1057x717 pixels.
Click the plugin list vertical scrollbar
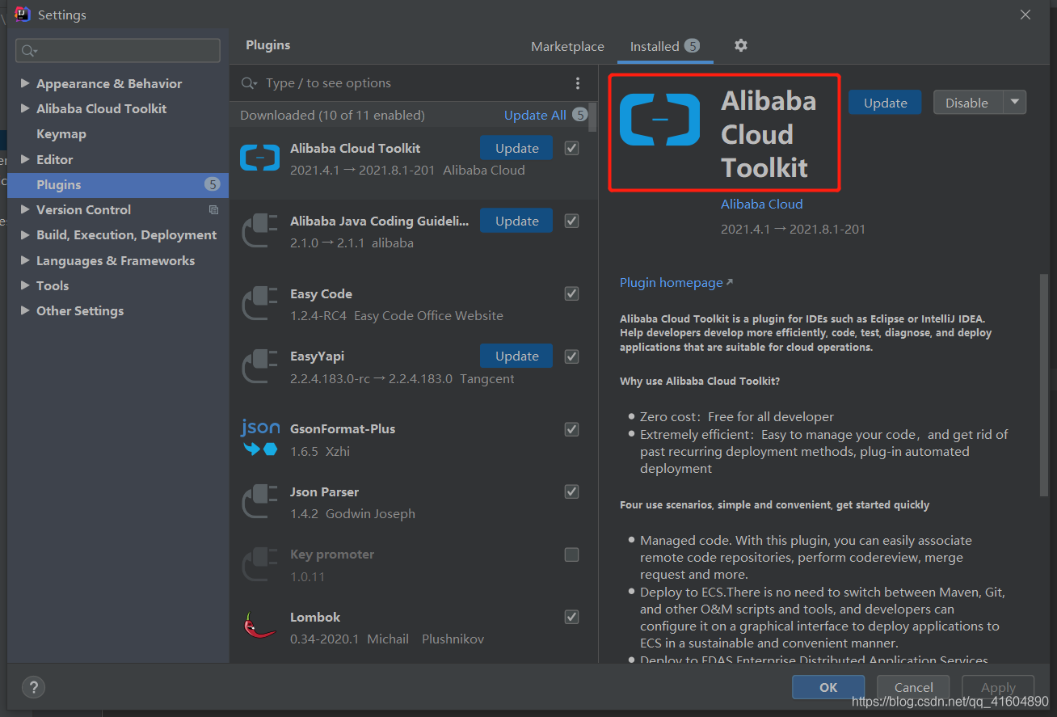pyautogui.click(x=593, y=117)
